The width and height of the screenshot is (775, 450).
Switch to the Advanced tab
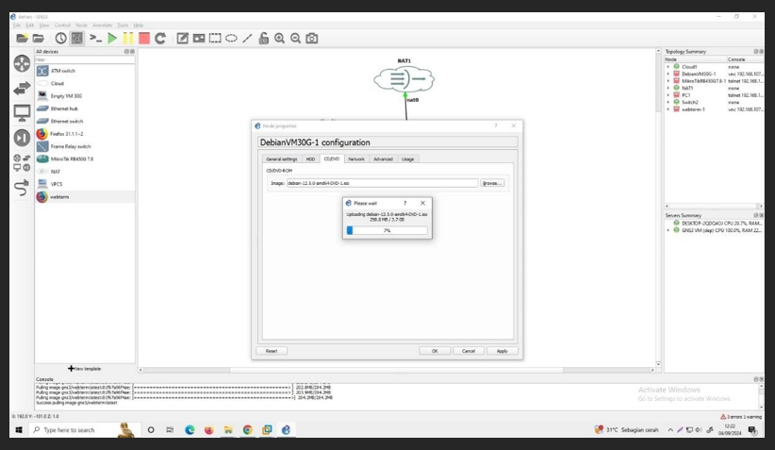coord(383,159)
